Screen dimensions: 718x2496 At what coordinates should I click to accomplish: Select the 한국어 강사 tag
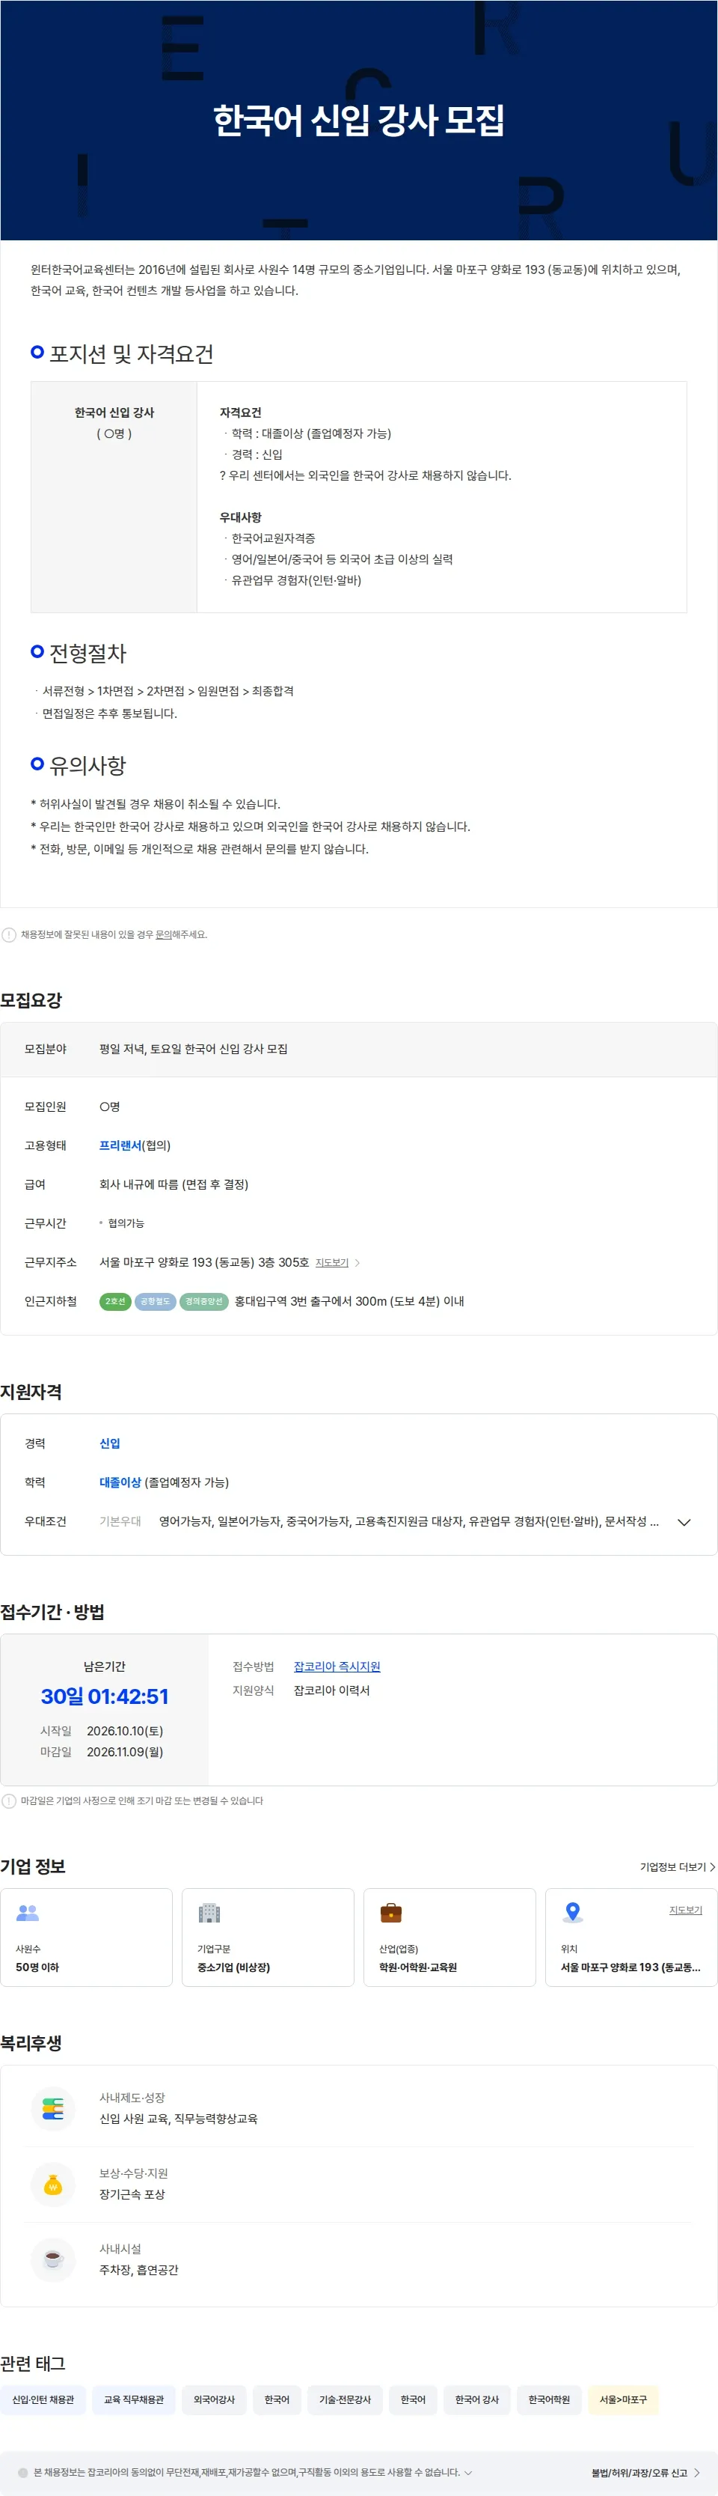coord(477,2399)
